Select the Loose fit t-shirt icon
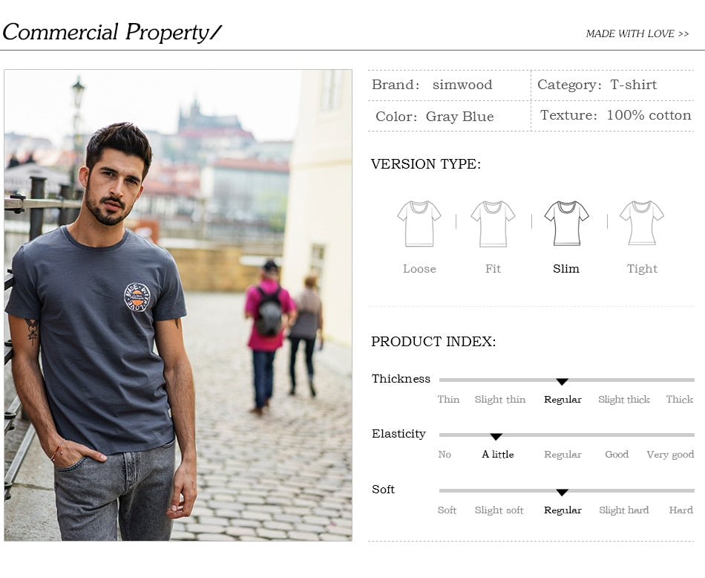The height and width of the screenshot is (578, 705). (419, 224)
